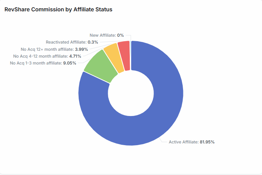Image resolution: width=262 pixels, height=175 pixels.
Task: Click the "Active Affiliate" label text
Action: [x=183, y=142]
